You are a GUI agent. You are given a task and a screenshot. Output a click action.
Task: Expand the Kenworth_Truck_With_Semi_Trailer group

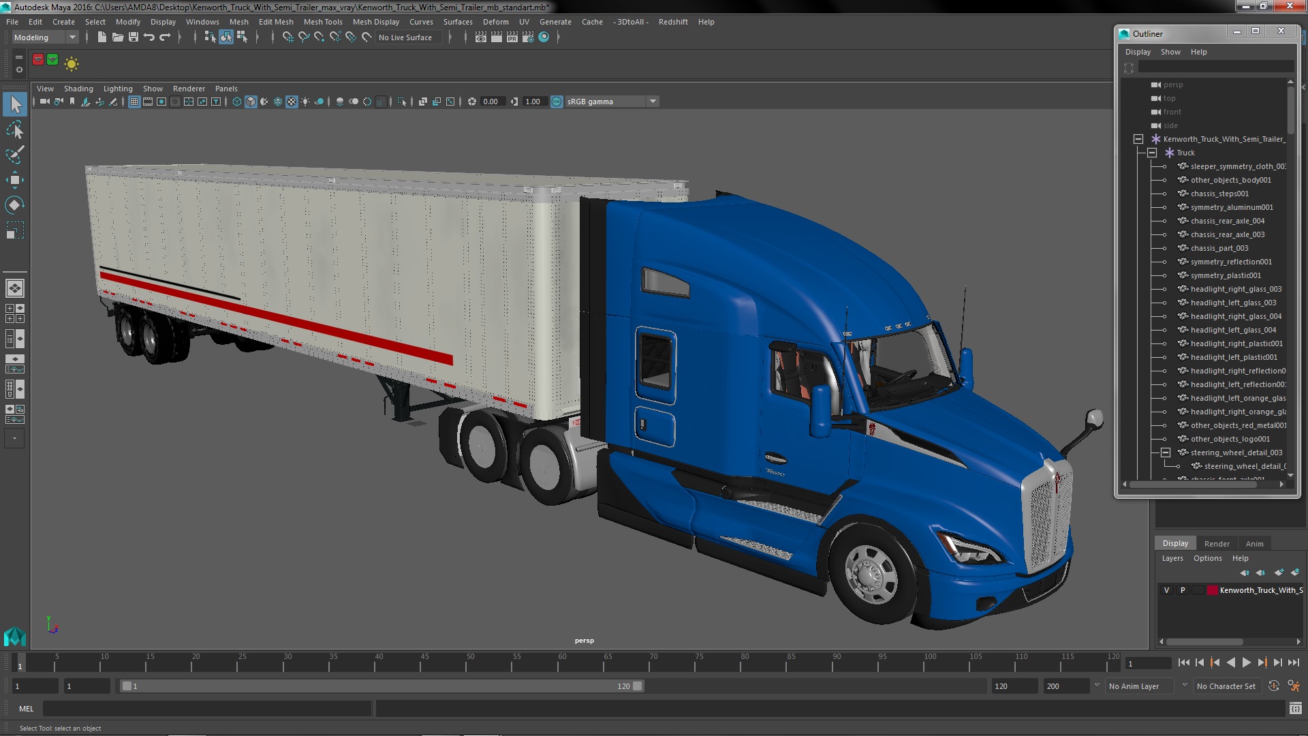click(x=1138, y=138)
